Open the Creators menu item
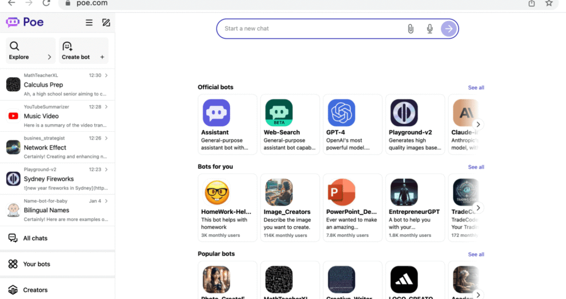Screen dimensions: 566x299 57,290
